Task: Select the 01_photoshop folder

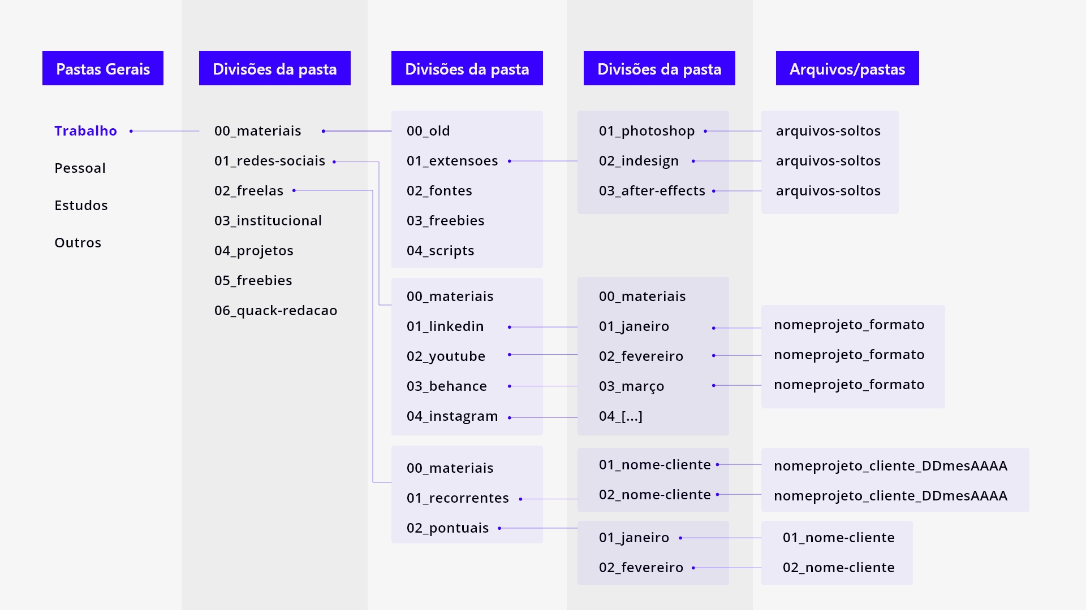Action: [647, 131]
